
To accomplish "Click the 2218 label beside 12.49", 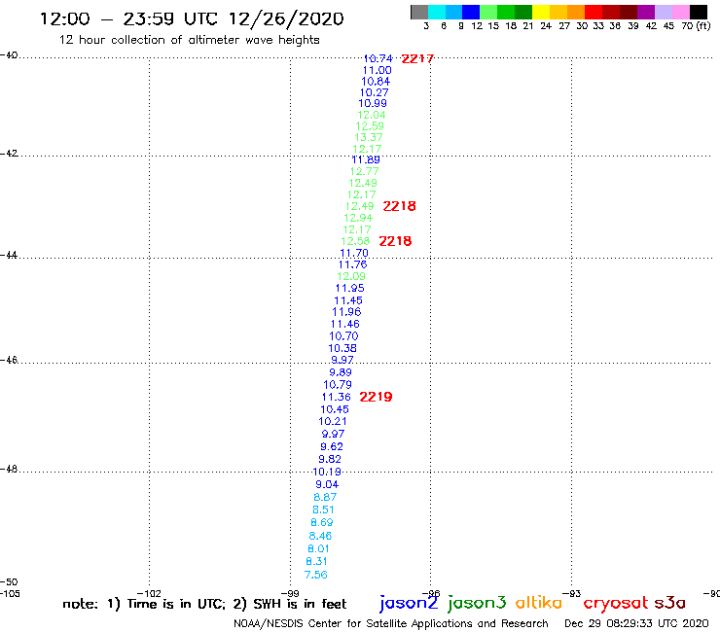I will point(399,206).
